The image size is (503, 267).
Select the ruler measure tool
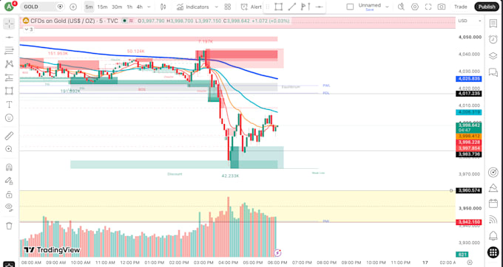(x=9, y=136)
